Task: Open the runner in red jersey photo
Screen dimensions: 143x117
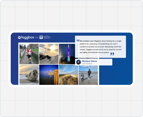Action: click(29, 54)
